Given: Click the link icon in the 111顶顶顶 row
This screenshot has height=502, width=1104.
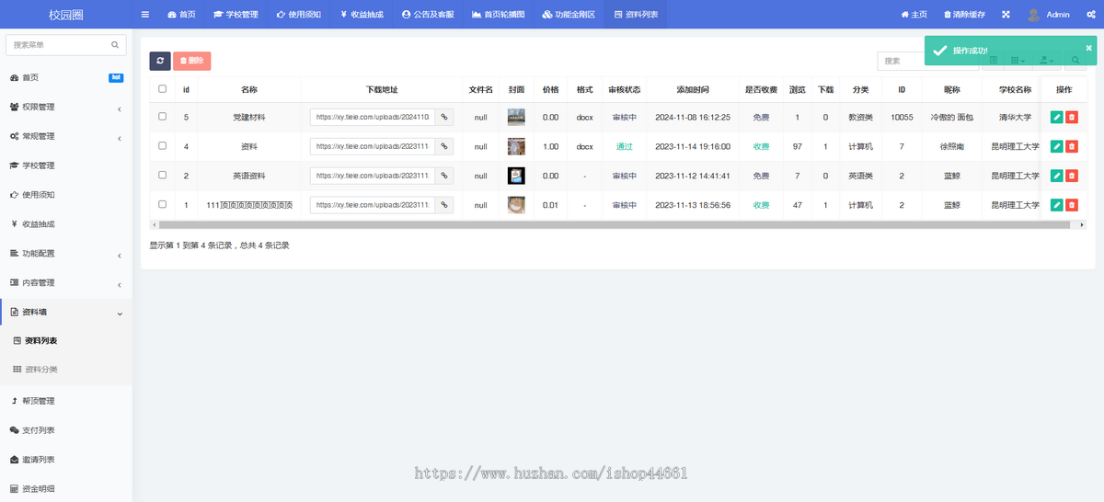Looking at the screenshot, I should tap(443, 205).
